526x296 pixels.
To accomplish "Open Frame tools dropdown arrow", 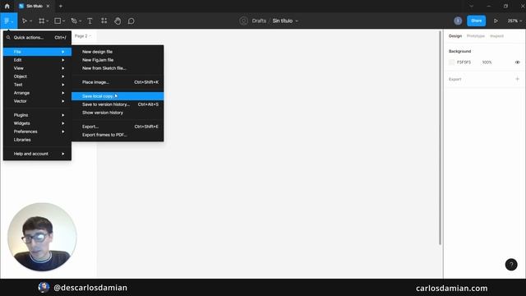I will point(48,21).
